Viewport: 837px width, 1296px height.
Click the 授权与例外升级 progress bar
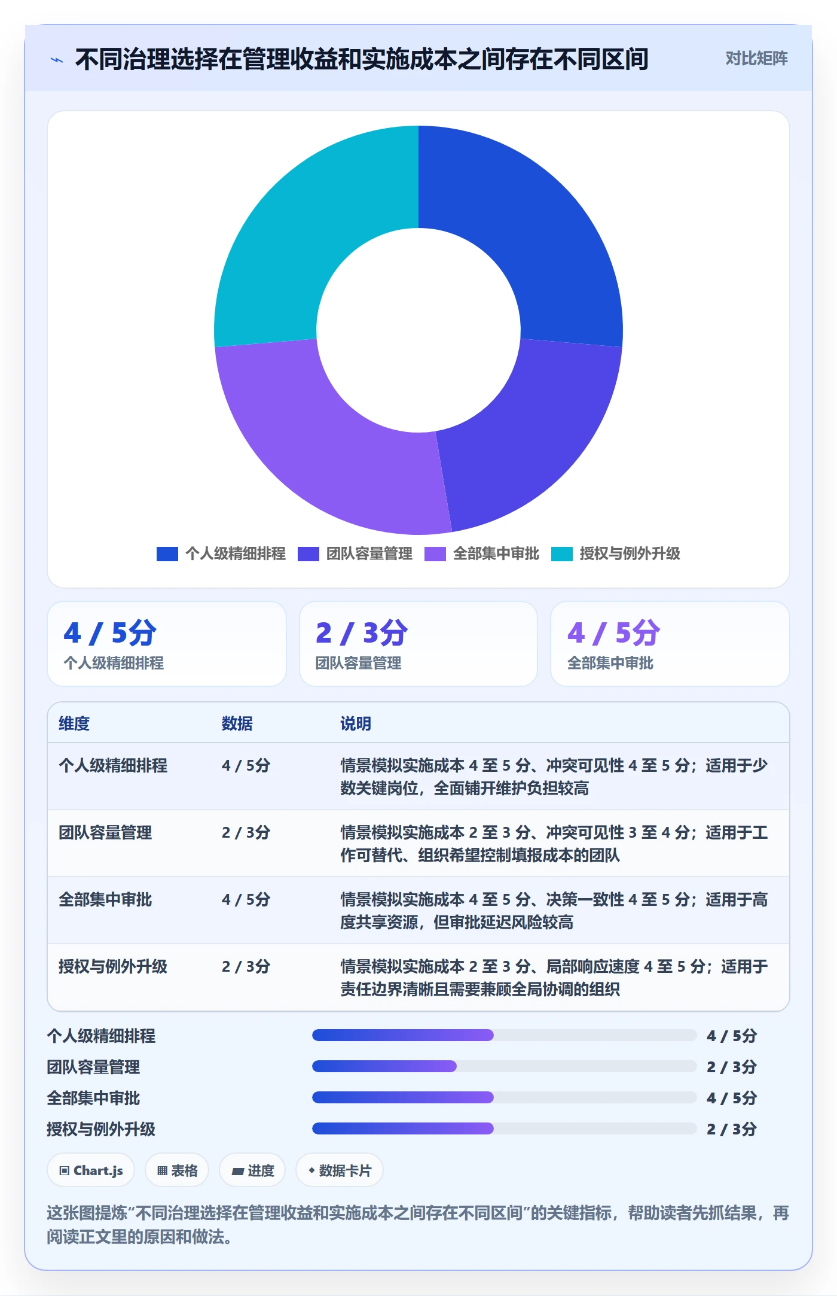[x=504, y=1128]
